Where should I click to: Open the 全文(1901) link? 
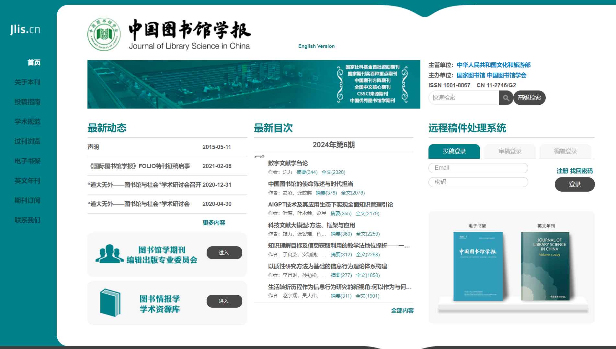(x=367, y=296)
